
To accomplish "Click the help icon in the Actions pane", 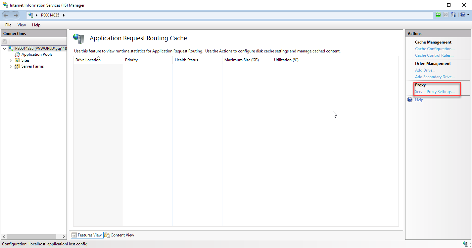I will 410,100.
